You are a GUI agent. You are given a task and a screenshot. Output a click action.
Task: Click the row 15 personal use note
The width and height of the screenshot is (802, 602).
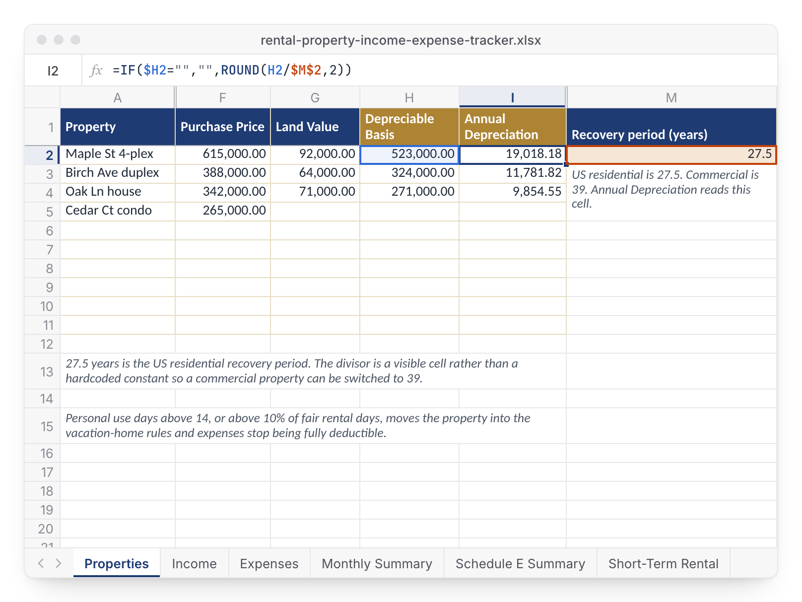click(x=313, y=426)
